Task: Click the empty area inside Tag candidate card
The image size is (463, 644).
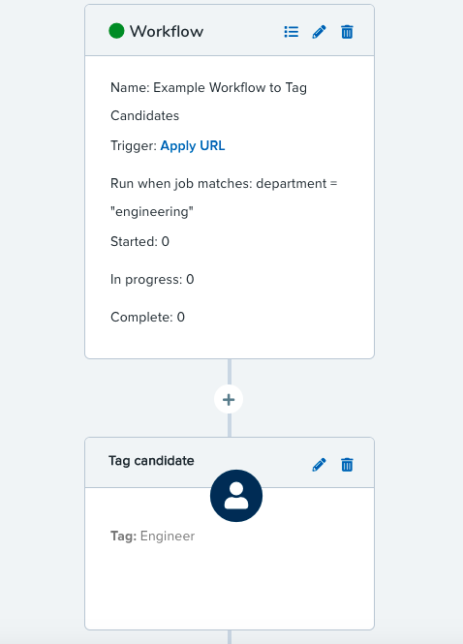Action: point(230,587)
